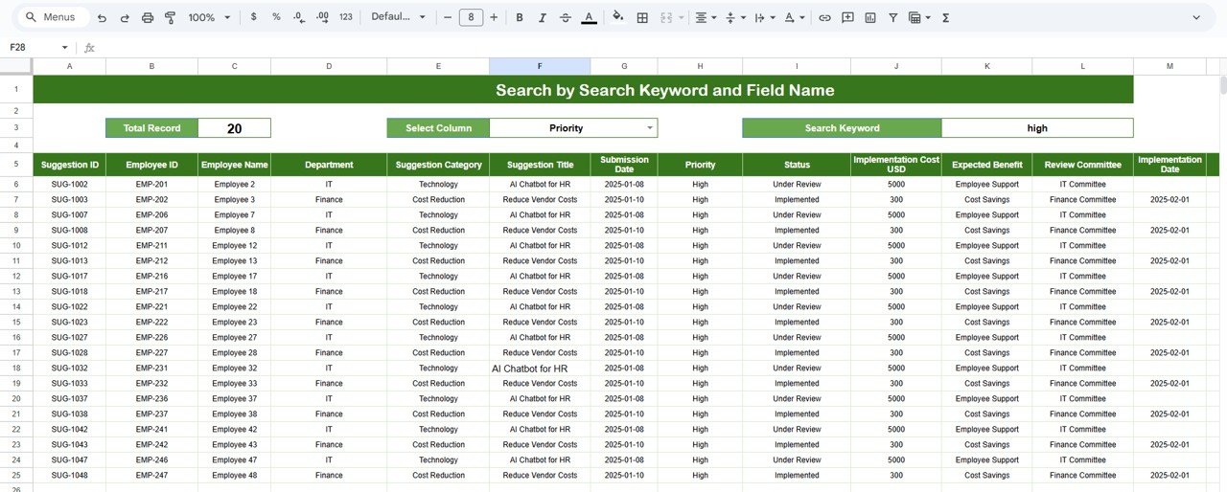Open the Select Column Priority dropdown

point(650,127)
